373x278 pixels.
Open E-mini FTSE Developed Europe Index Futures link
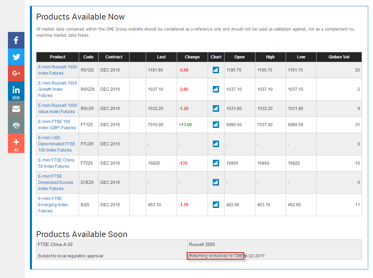pos(56,182)
